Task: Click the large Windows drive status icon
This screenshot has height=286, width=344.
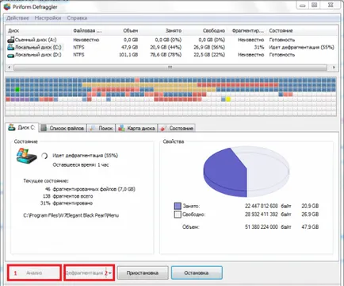Action: [26, 156]
